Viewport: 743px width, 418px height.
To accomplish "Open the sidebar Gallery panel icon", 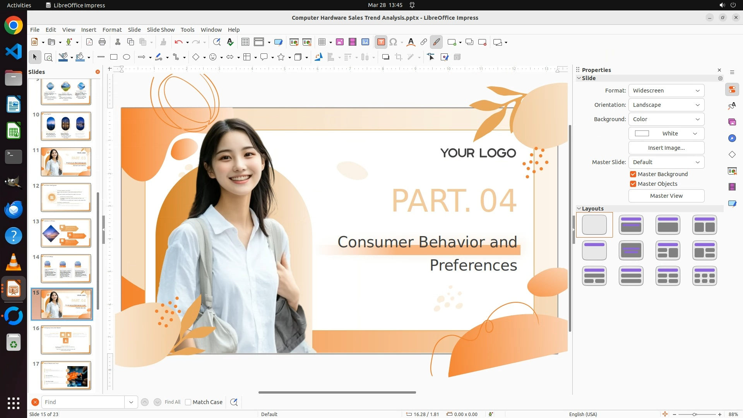I will [732, 122].
